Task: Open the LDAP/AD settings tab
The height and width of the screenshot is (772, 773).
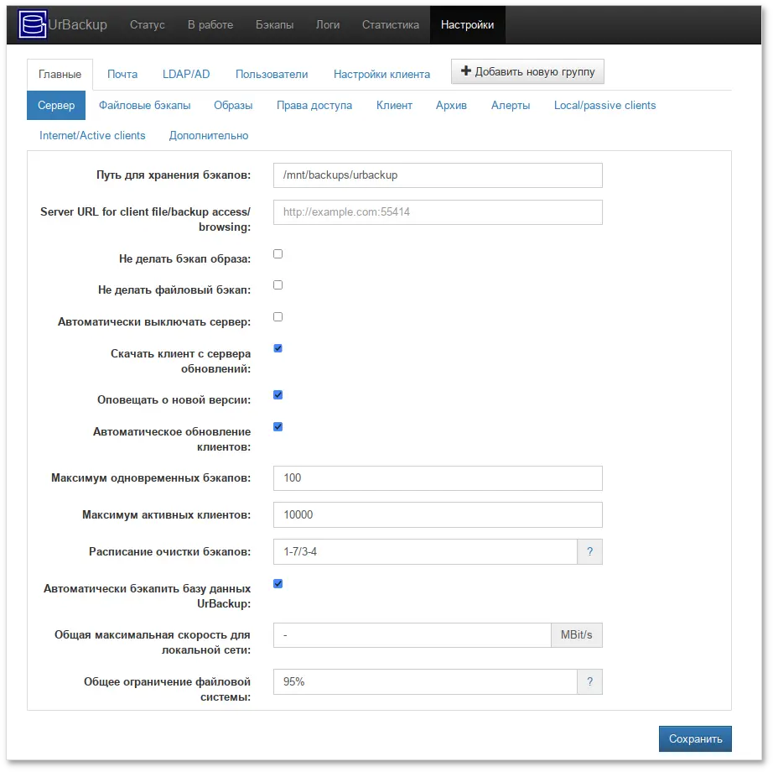Action: point(186,74)
